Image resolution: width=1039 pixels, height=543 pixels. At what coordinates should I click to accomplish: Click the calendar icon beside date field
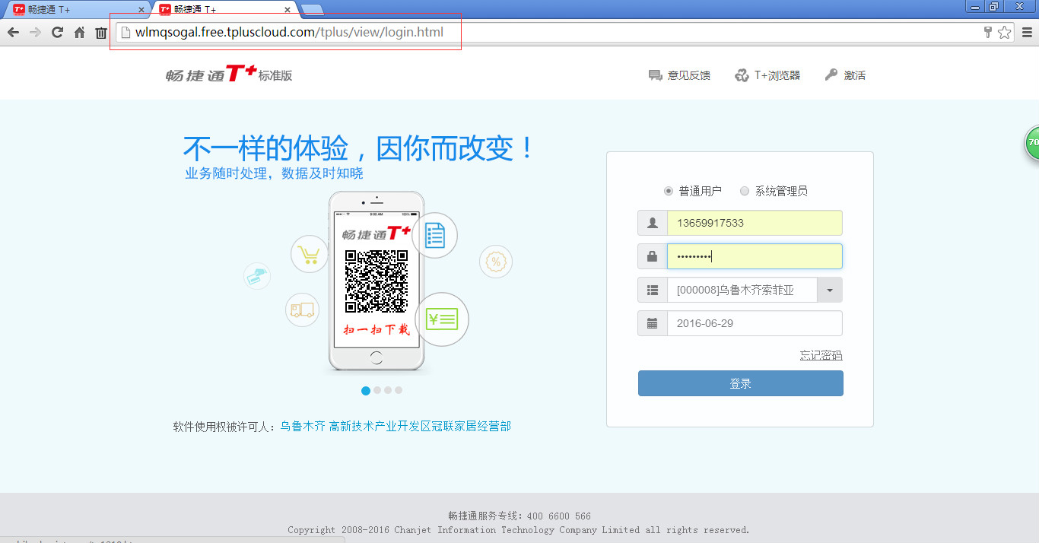pos(653,323)
